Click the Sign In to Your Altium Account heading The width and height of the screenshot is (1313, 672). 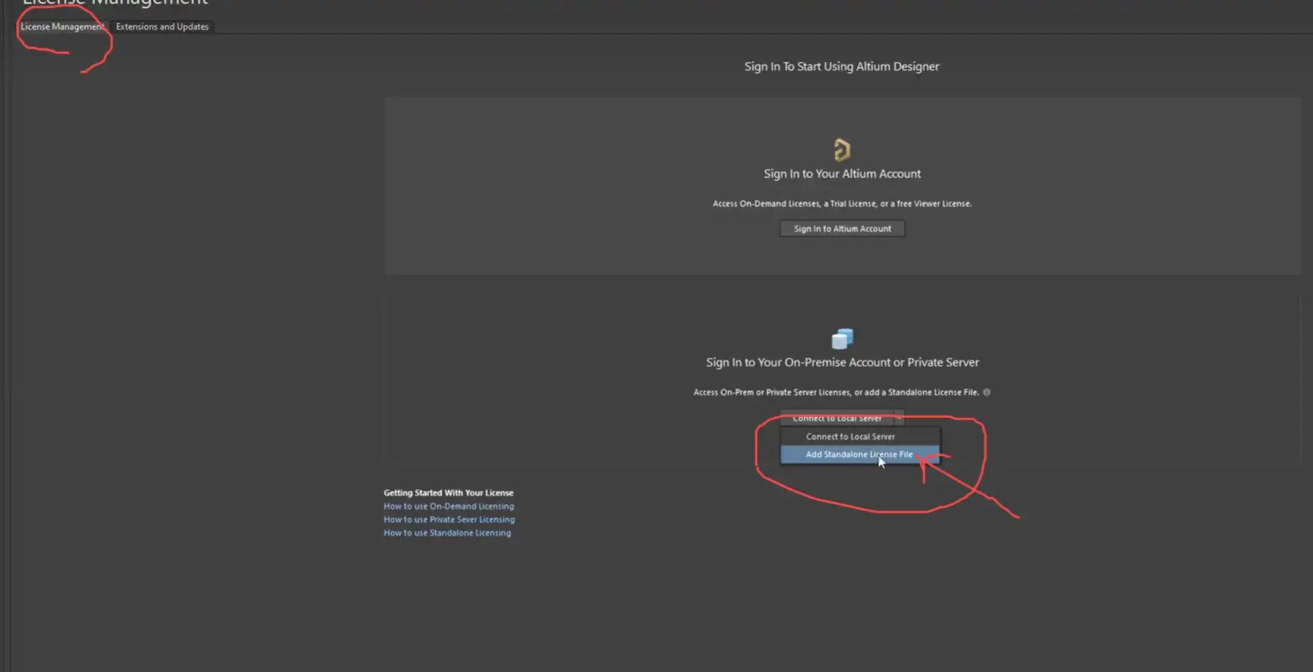point(842,174)
